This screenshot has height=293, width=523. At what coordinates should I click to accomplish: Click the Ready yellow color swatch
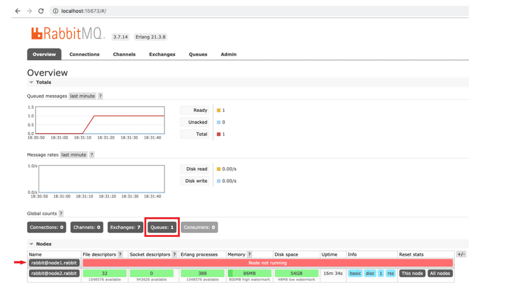(x=218, y=110)
